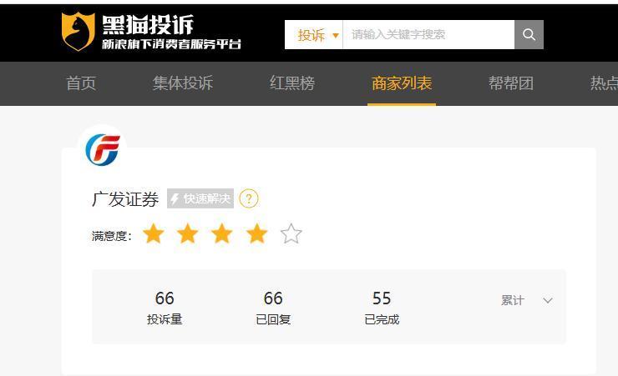Go to the 首页 tab

[81, 83]
